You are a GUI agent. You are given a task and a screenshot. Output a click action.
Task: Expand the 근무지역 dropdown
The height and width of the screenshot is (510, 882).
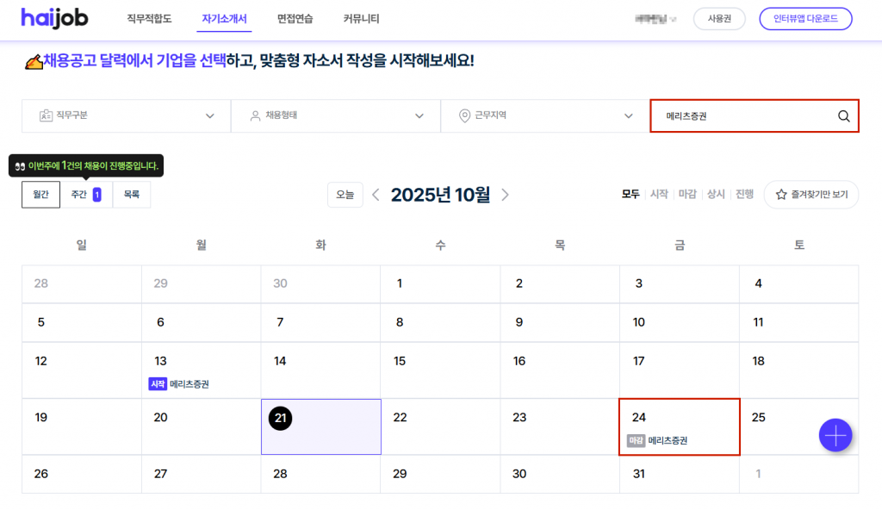[544, 116]
